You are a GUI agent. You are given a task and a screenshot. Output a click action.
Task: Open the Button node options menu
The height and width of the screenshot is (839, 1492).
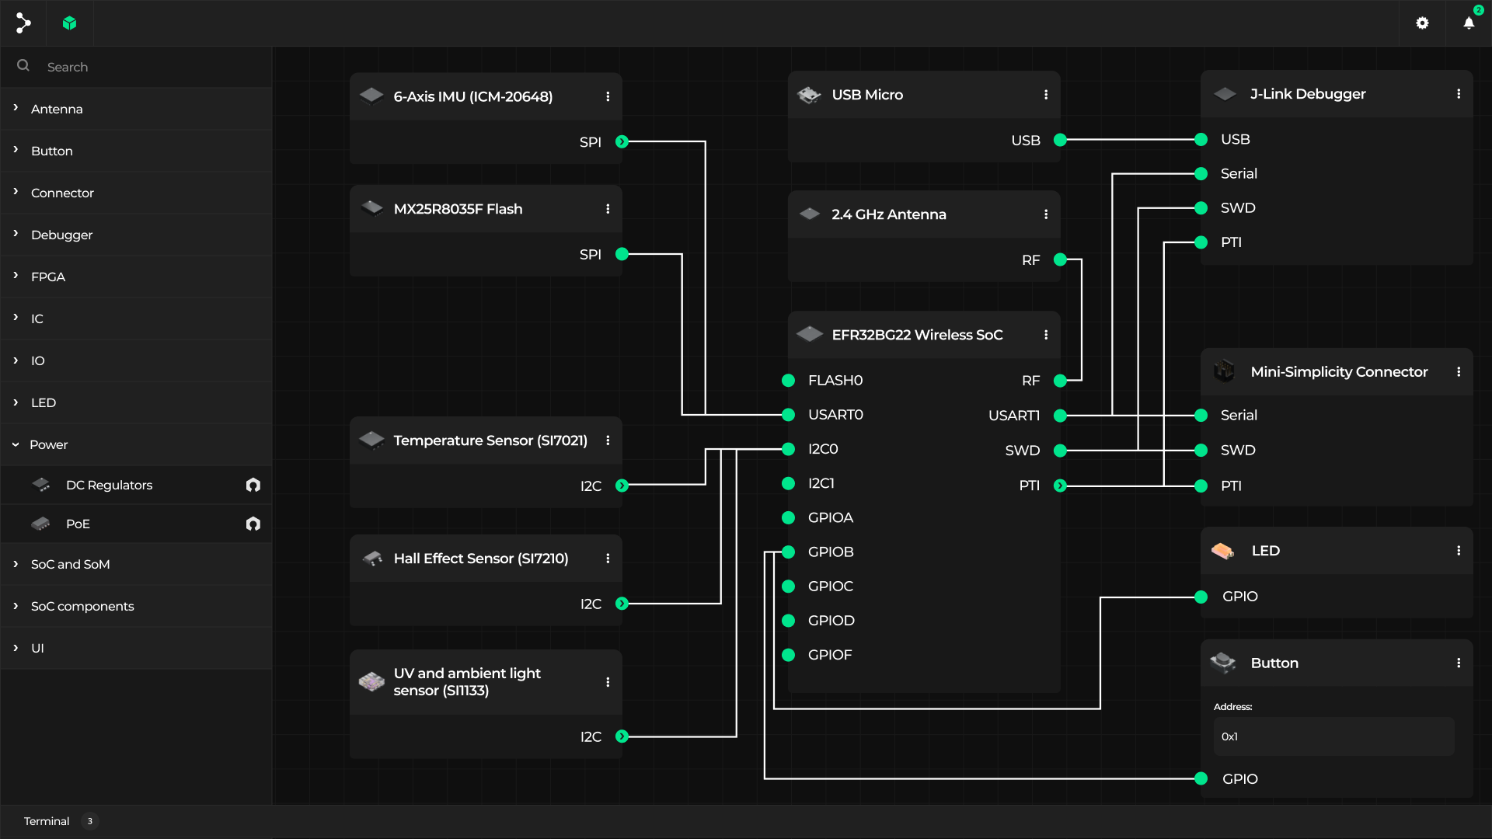coord(1459,663)
